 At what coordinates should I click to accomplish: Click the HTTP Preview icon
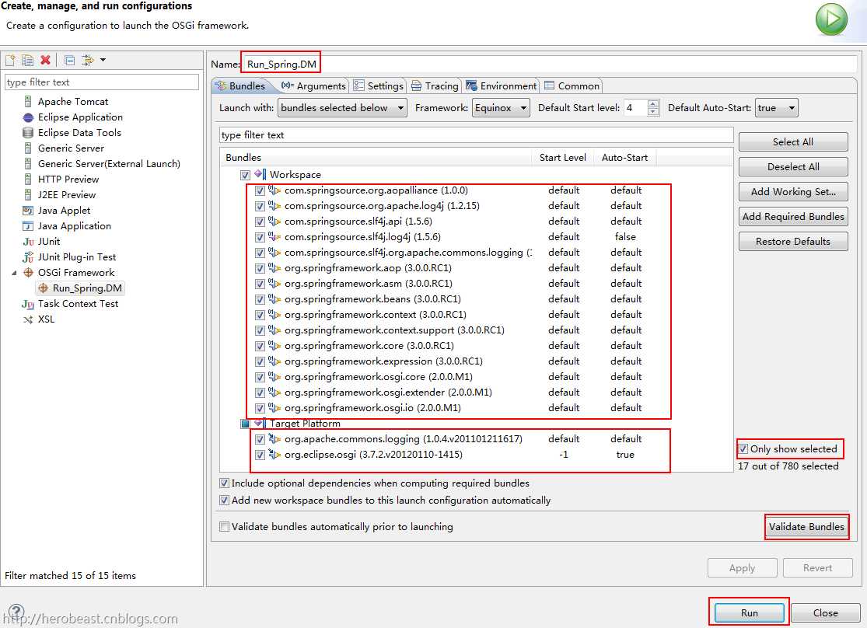point(28,179)
